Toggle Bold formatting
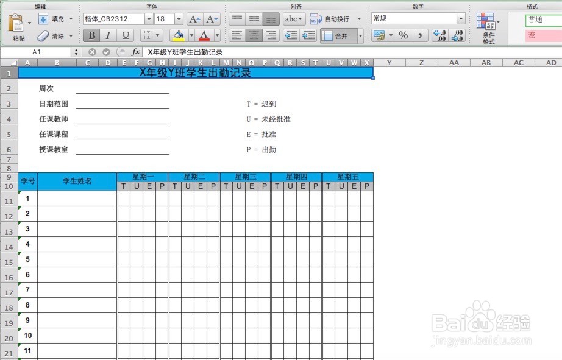The height and width of the screenshot is (360, 562). [x=92, y=35]
